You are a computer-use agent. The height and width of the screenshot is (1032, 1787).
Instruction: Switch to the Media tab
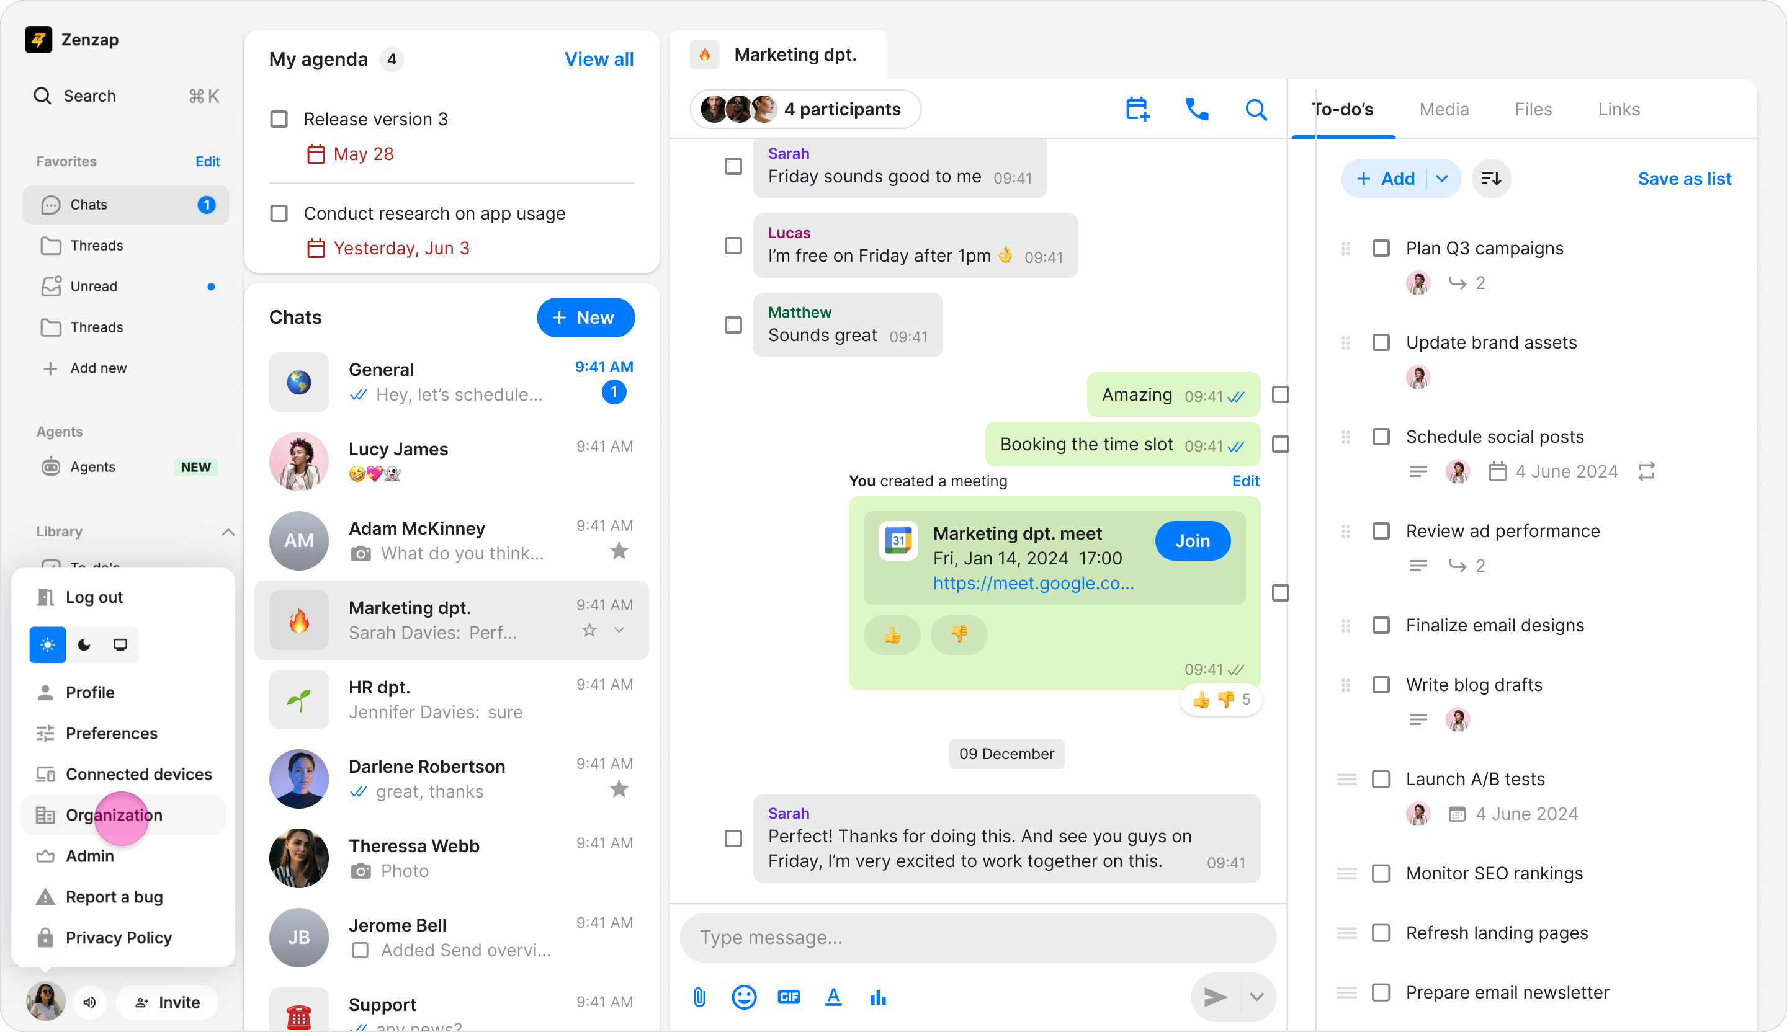(1444, 109)
